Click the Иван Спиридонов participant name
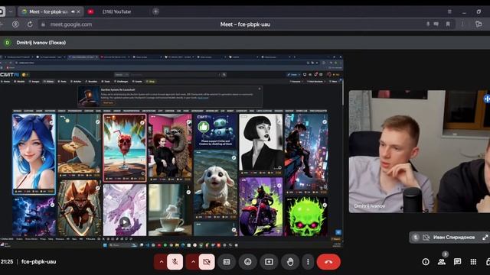Viewport: 490px width, 275px height. click(454, 238)
